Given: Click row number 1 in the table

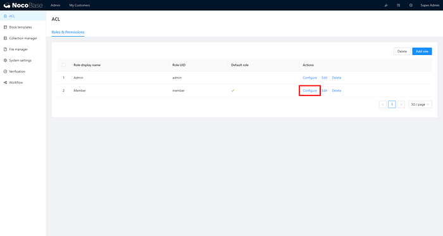Looking at the screenshot, I should (x=63, y=78).
